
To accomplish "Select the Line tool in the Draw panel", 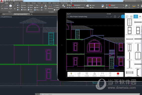I will tap(2, 7).
